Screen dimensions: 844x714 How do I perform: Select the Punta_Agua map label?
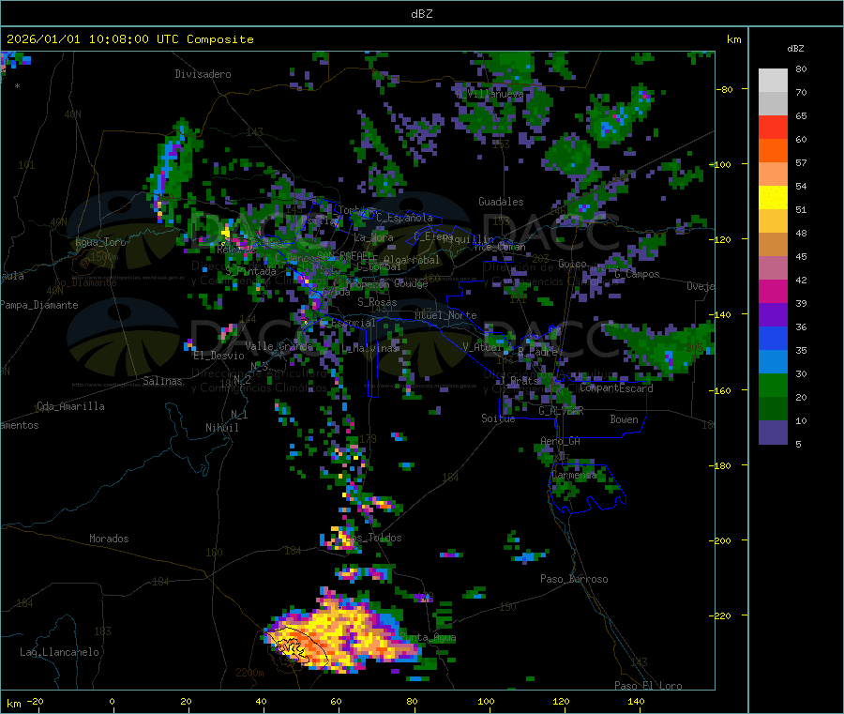(428, 638)
